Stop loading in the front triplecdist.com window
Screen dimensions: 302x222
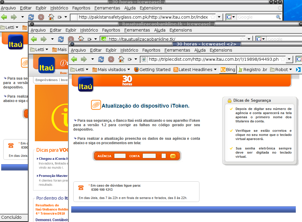coord(111,59)
